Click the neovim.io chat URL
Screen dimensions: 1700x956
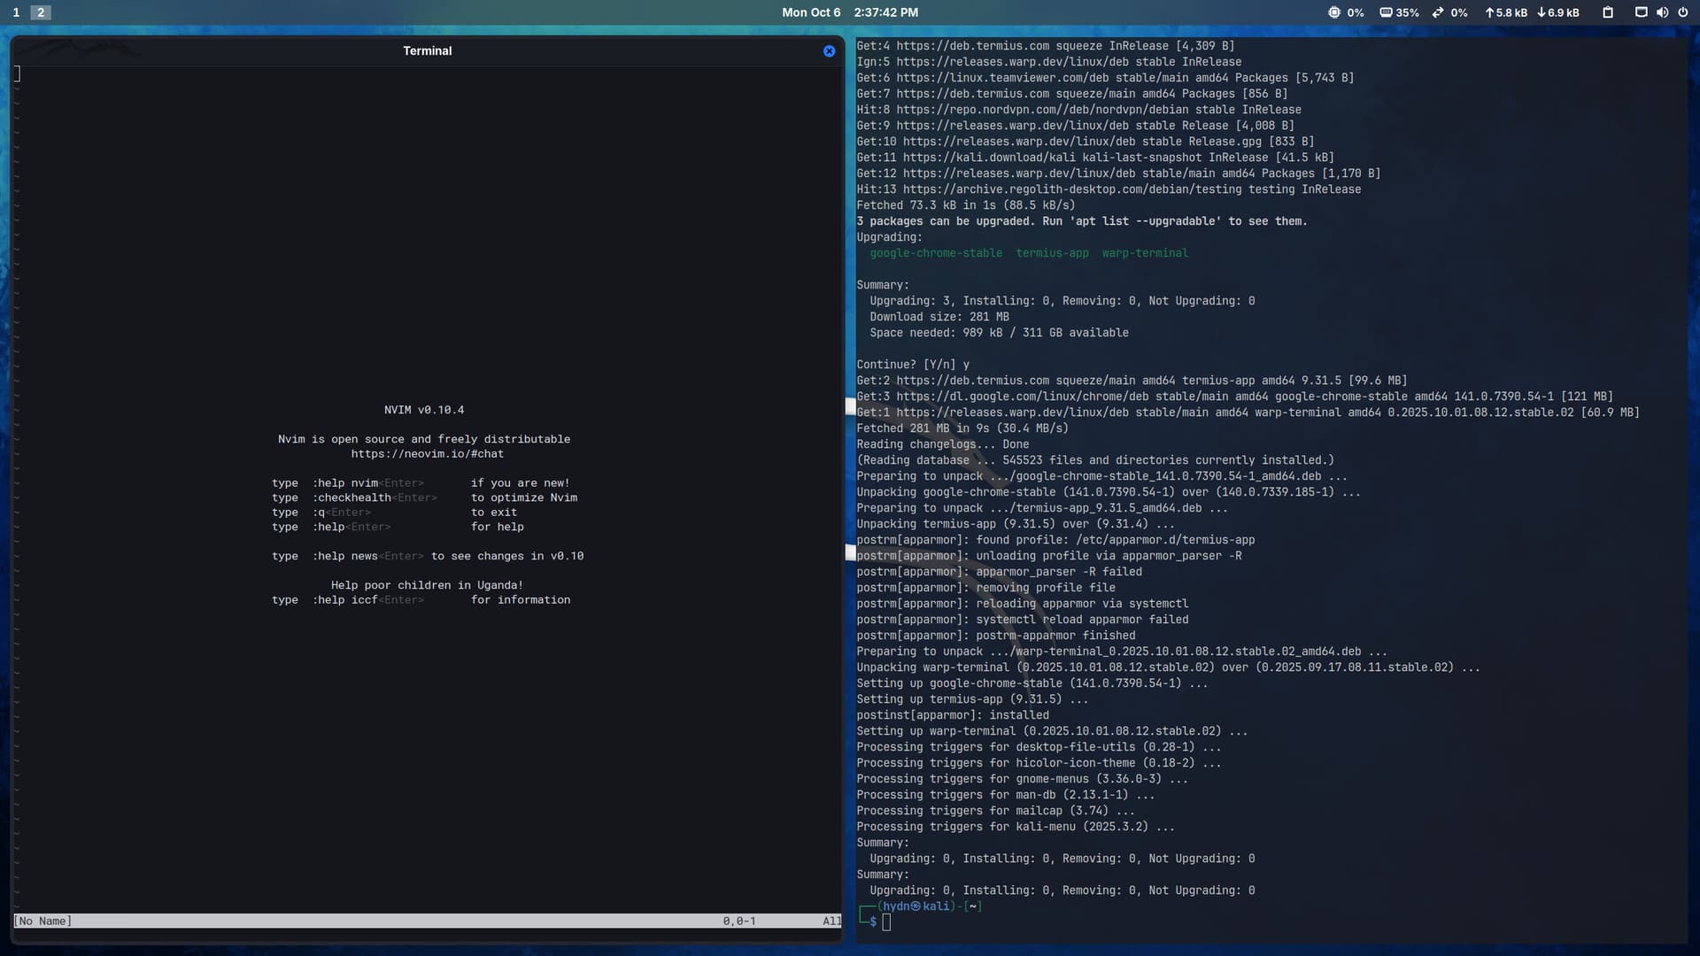[x=427, y=454]
